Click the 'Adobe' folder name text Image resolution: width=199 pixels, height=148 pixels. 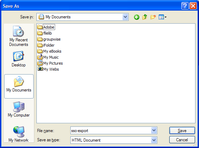point(49,27)
